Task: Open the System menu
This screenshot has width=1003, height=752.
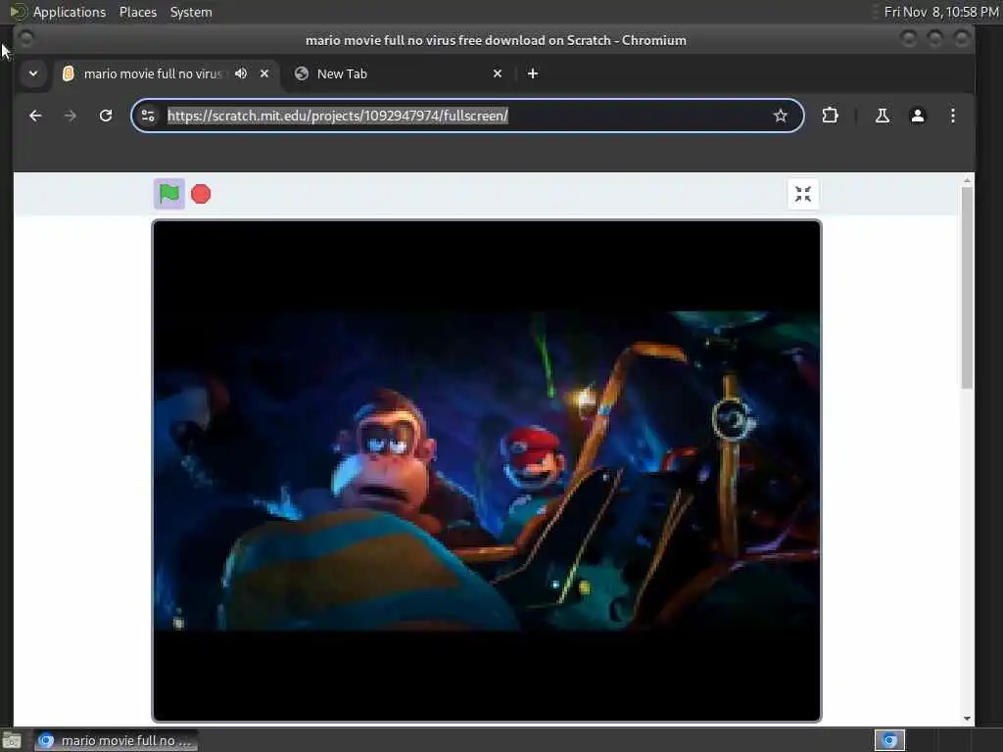Action: 191,12
